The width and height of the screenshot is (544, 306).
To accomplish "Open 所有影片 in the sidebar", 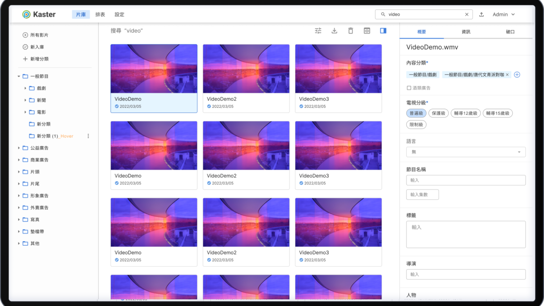I will (x=39, y=35).
